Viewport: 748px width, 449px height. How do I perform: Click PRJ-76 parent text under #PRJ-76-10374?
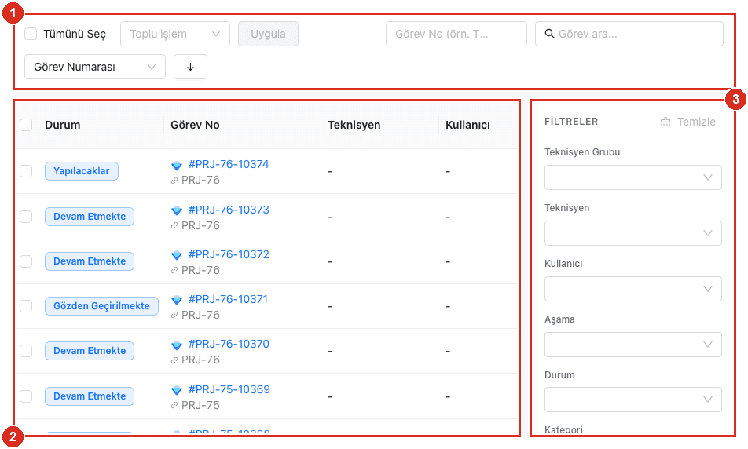[200, 181]
